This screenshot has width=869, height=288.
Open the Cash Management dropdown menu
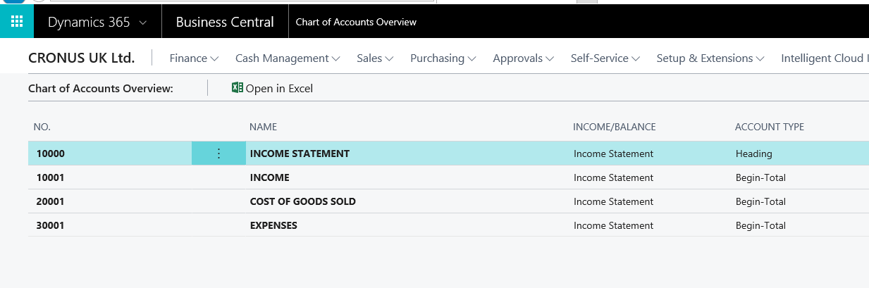[x=288, y=58]
